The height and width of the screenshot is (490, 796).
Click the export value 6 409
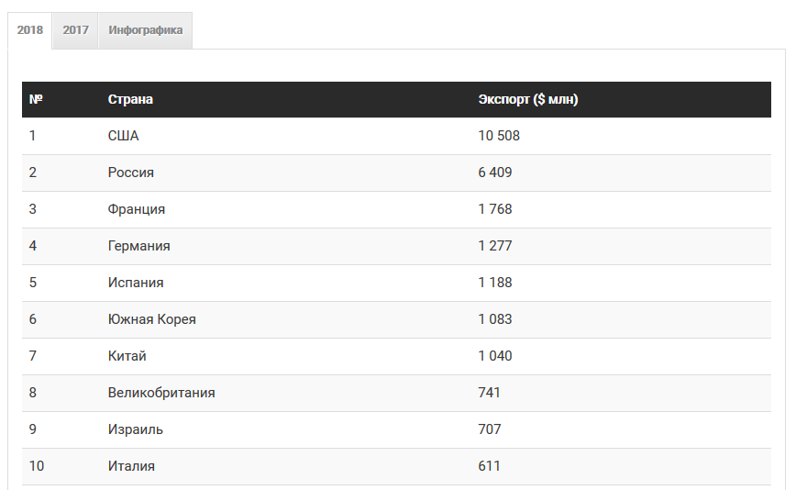495,173
